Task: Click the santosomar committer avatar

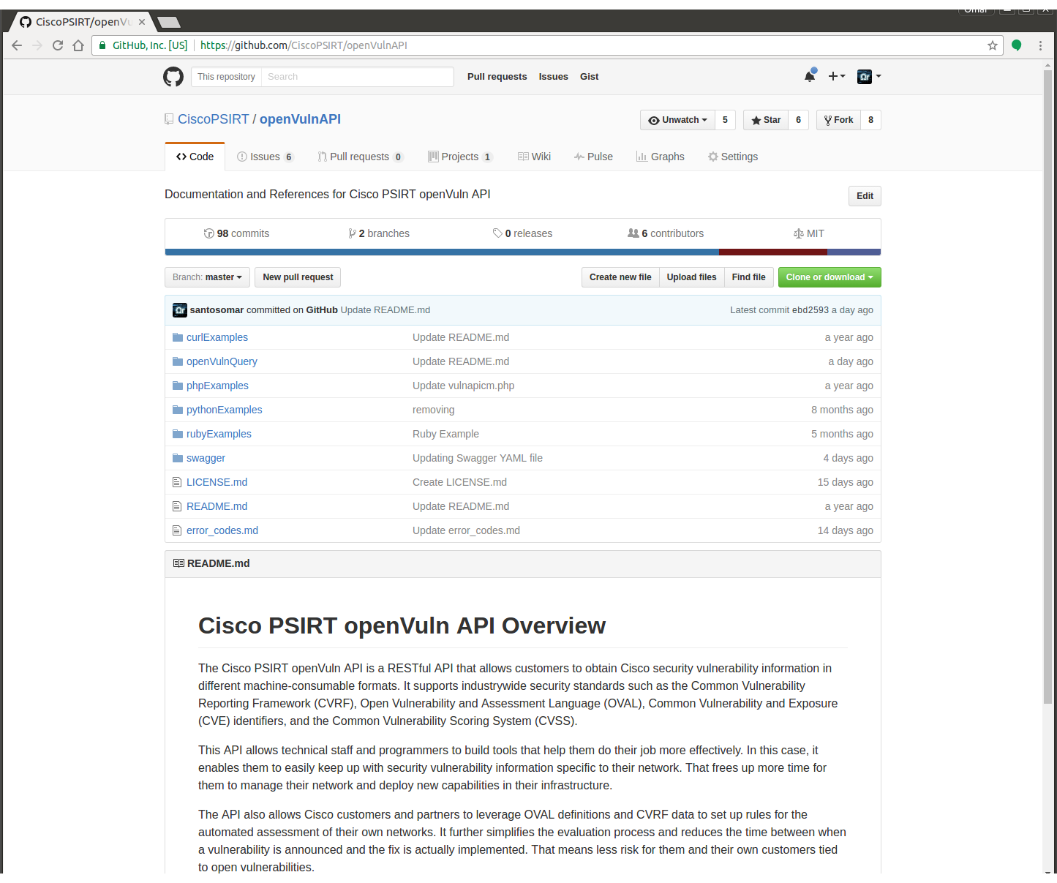Action: [180, 310]
